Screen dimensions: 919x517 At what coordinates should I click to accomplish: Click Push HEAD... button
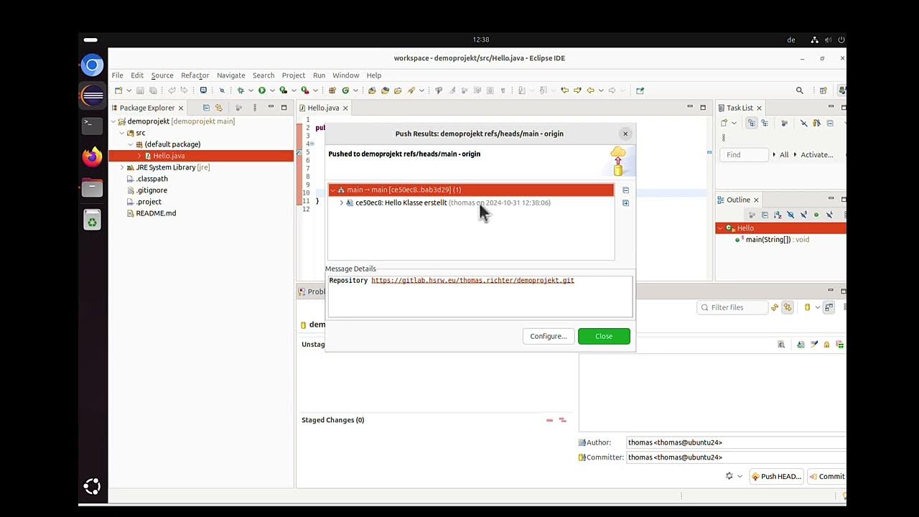tap(775, 476)
